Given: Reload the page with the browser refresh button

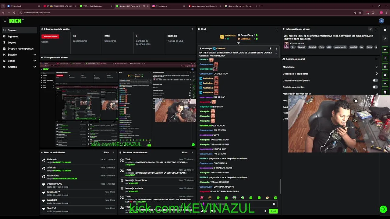Looking at the screenshot, I should coord(14,12).
